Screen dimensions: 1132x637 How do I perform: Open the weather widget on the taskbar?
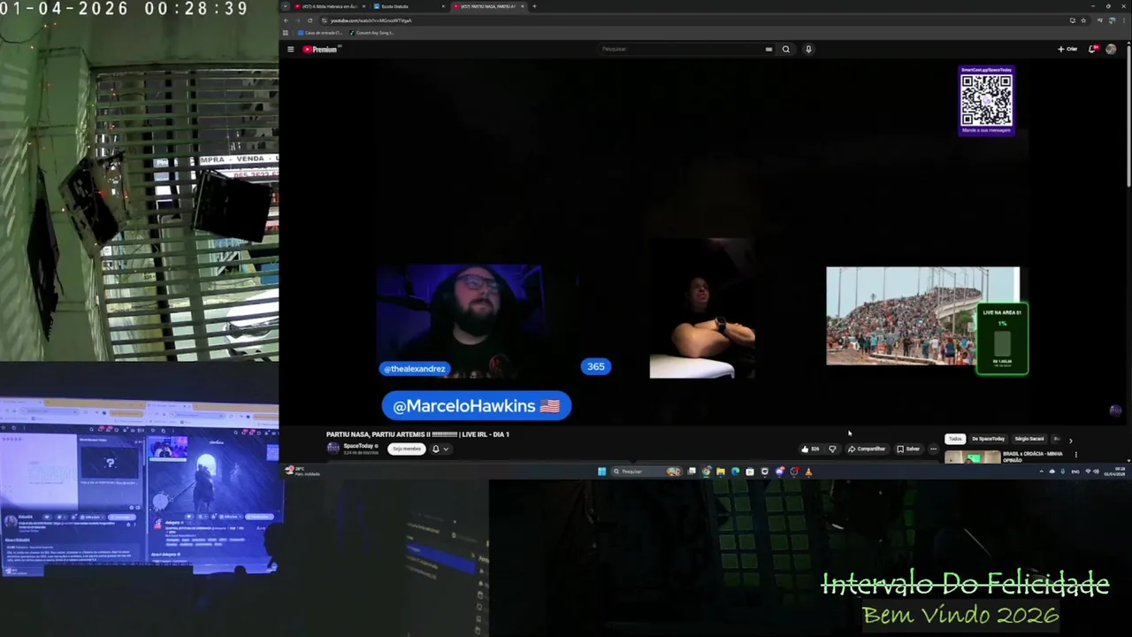click(x=301, y=471)
